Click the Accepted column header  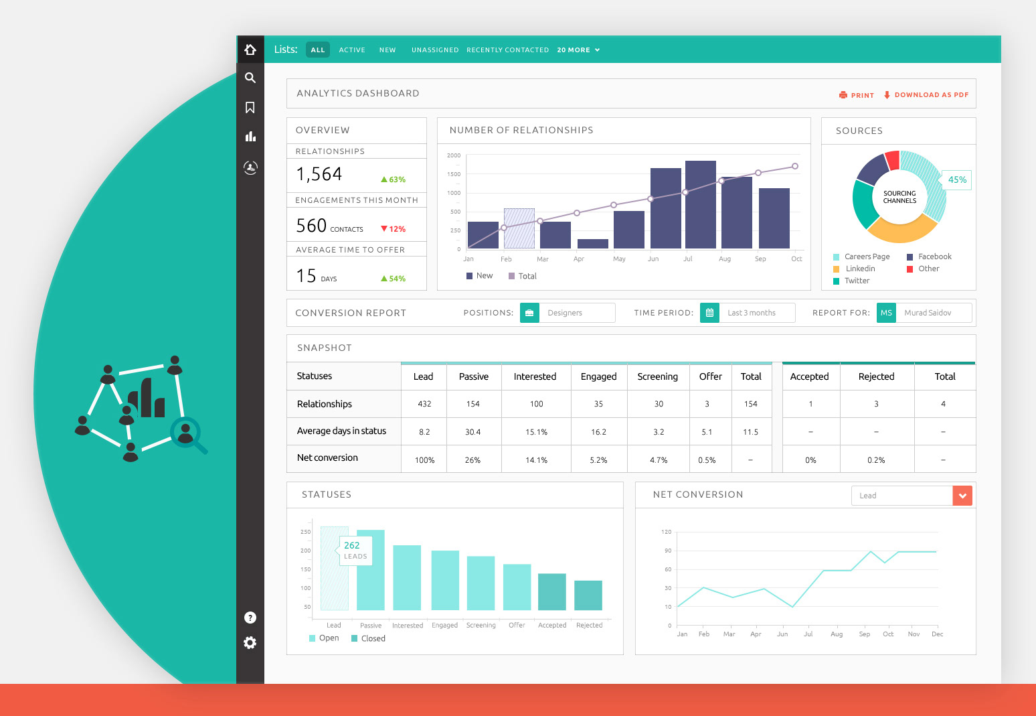pos(810,376)
